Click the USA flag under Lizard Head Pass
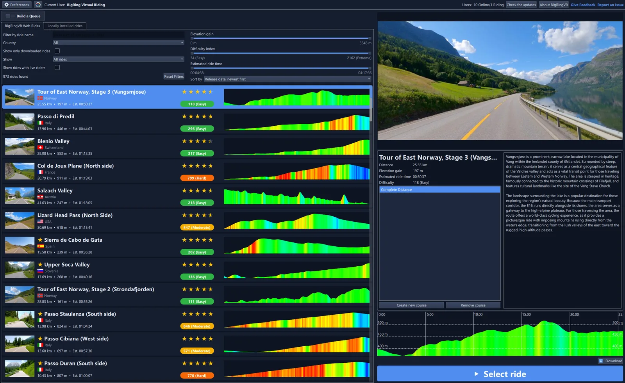The image size is (625, 383). [40, 222]
